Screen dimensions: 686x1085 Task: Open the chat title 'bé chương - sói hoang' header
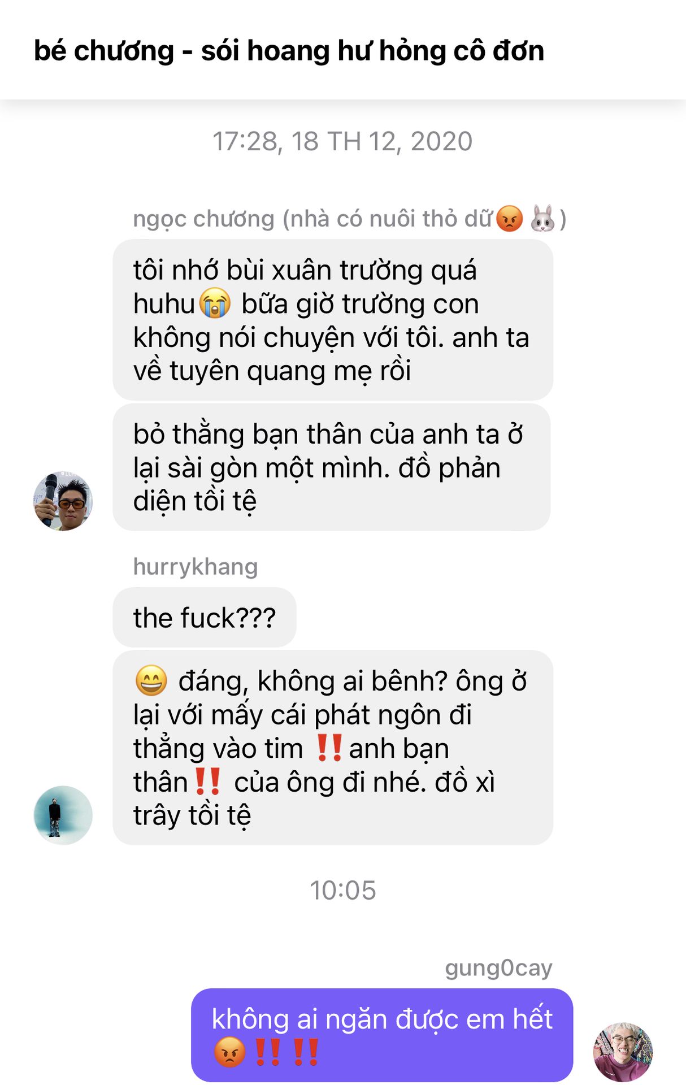(289, 51)
